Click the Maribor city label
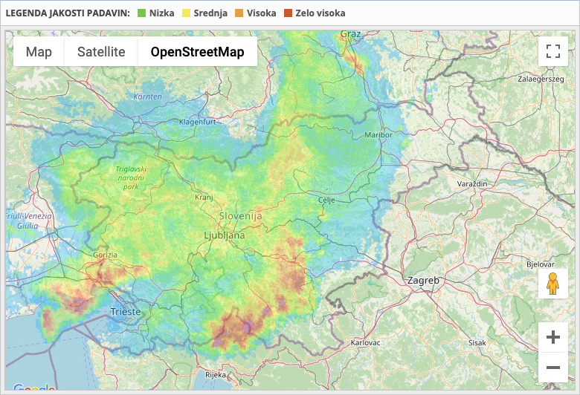This screenshot has height=395, width=580. coord(378,135)
